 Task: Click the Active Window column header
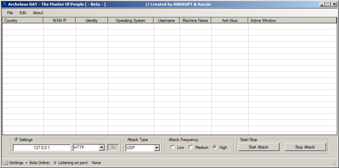(x=292, y=21)
